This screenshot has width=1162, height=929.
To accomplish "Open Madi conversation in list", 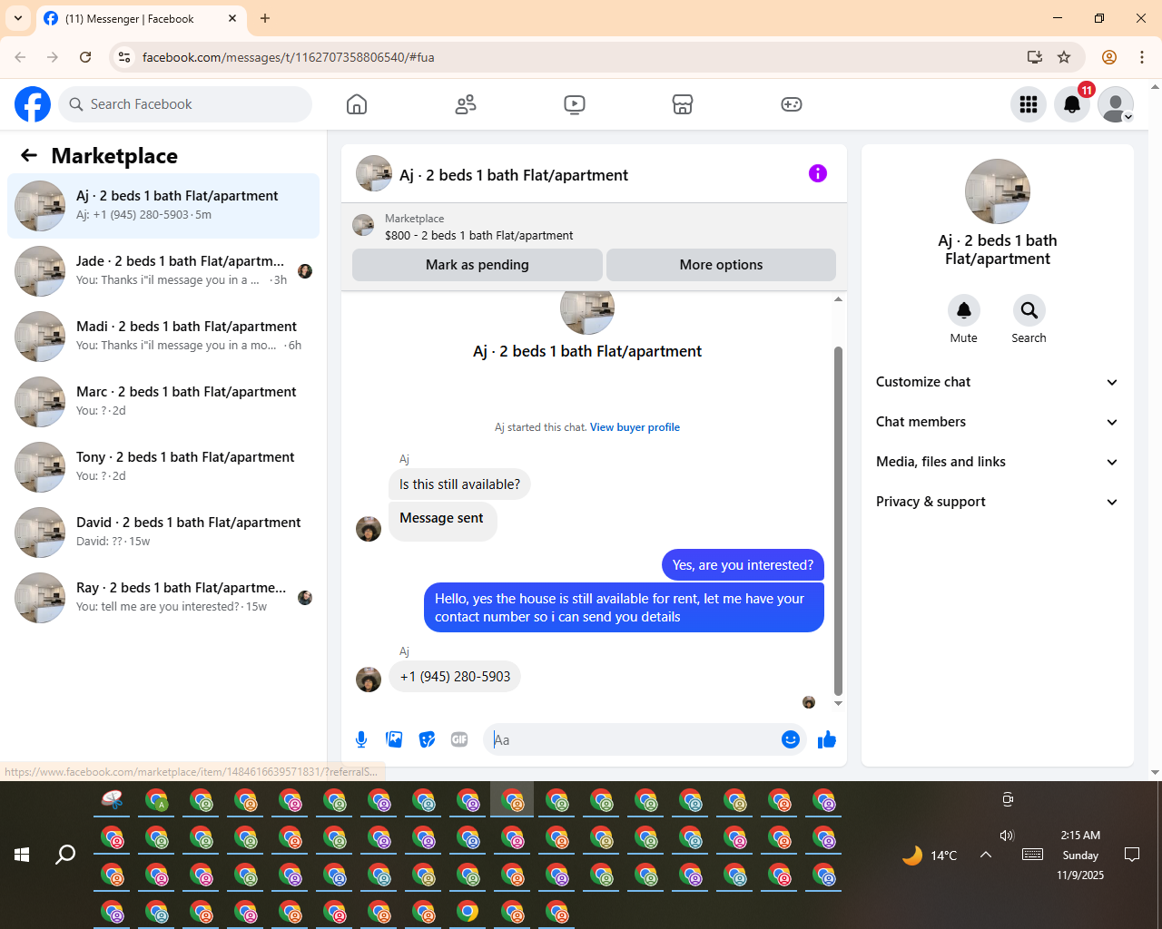I will (163, 337).
